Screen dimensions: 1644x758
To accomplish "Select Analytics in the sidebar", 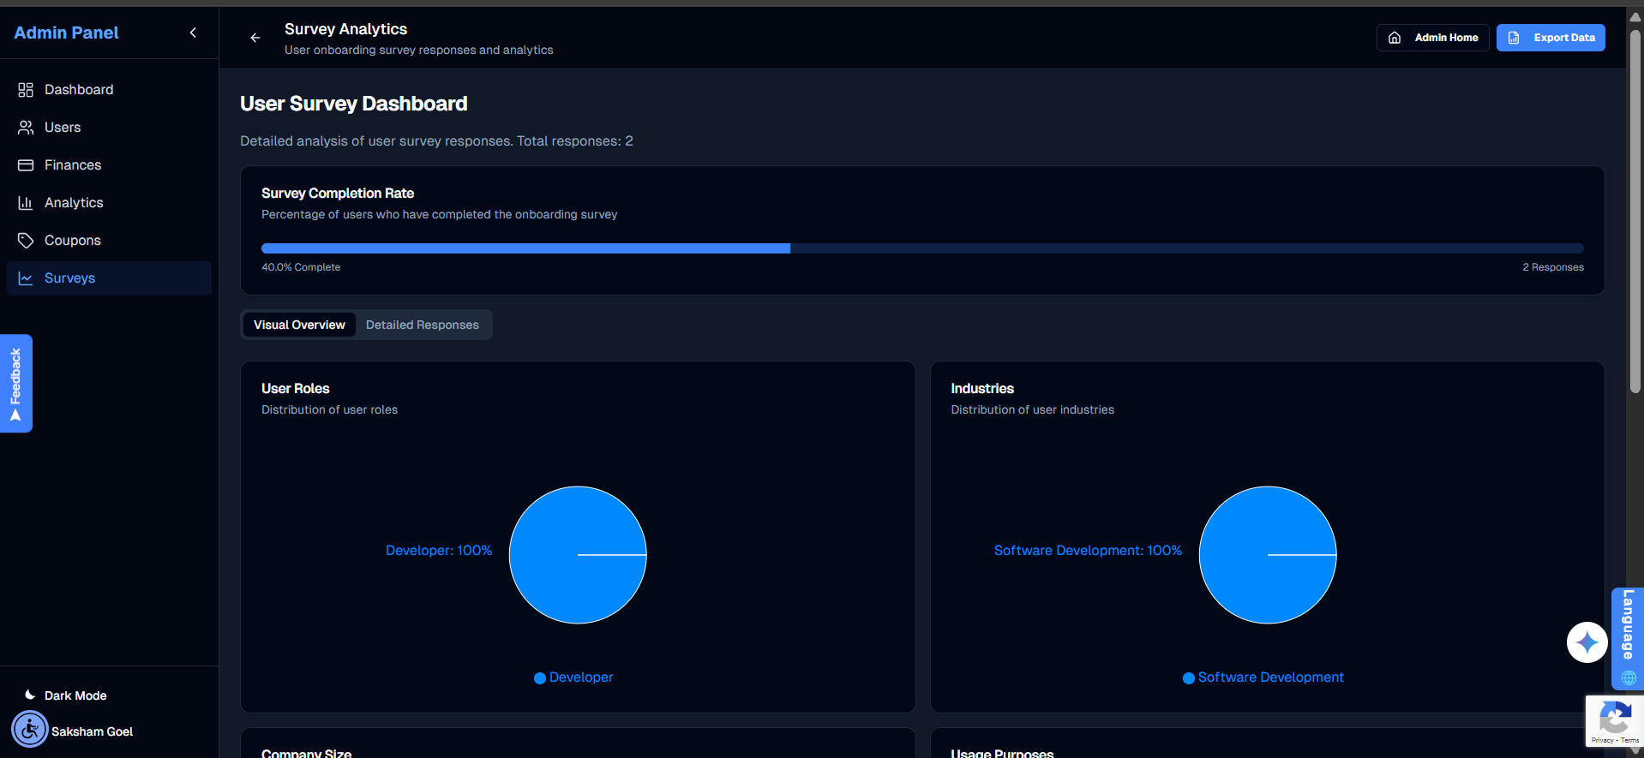I will click(x=109, y=203).
